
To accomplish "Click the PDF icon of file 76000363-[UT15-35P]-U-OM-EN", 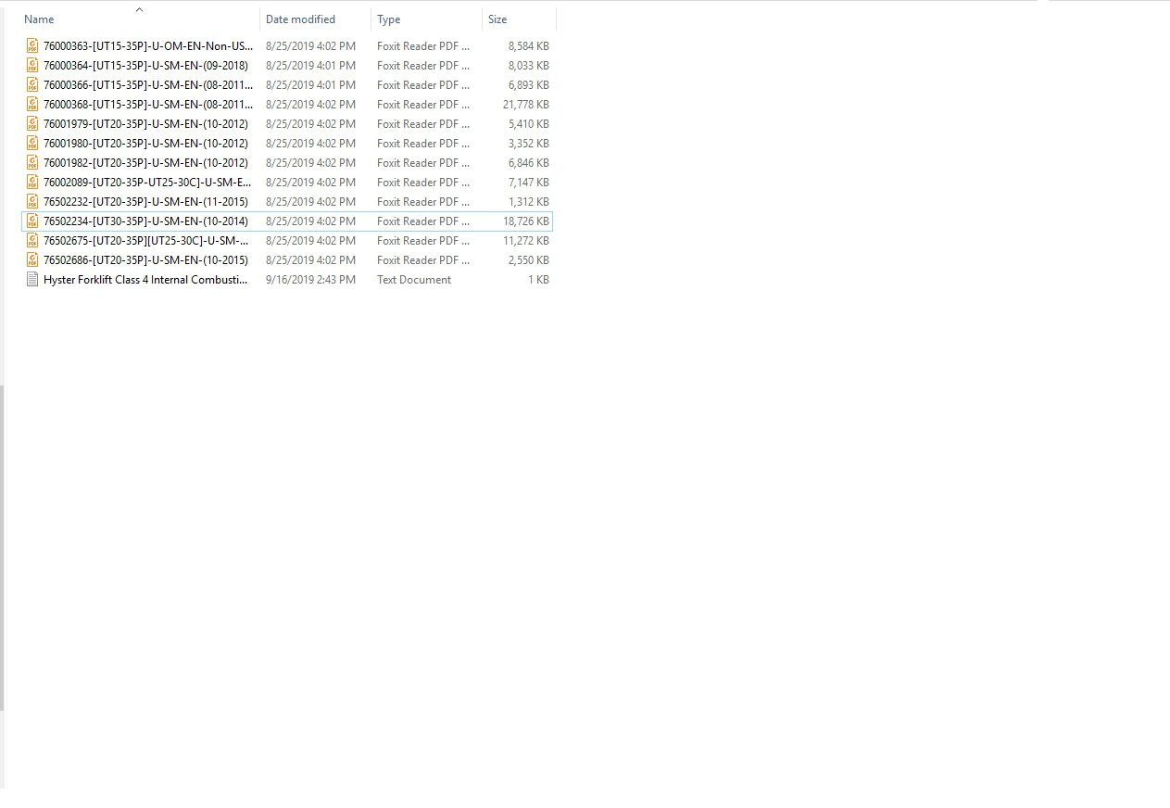I will tap(32, 45).
